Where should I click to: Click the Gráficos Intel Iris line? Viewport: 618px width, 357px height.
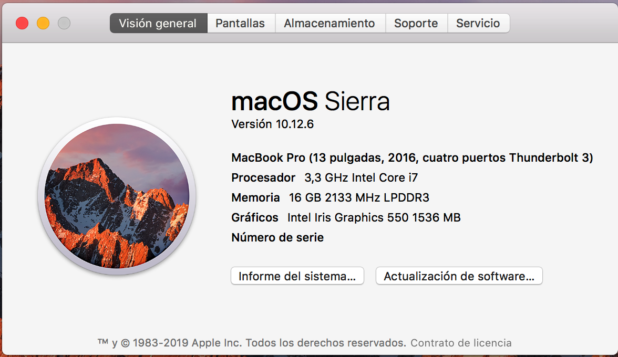[346, 217]
